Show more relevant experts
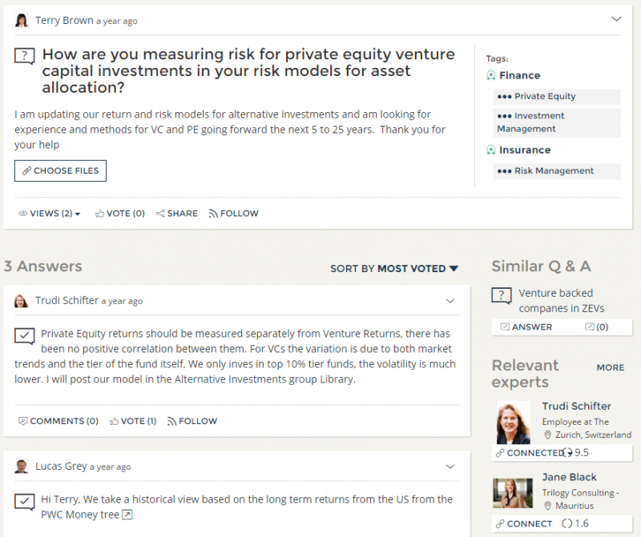The width and height of the screenshot is (641, 537). tap(610, 367)
